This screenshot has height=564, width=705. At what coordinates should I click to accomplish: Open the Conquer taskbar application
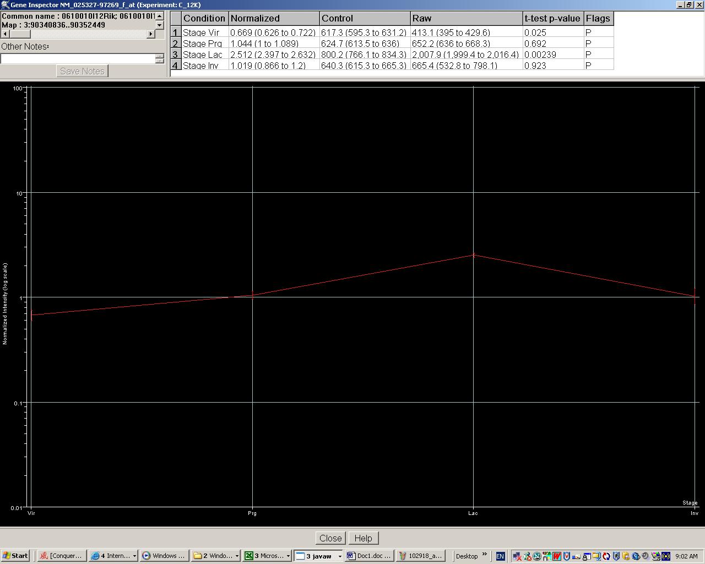[61, 556]
